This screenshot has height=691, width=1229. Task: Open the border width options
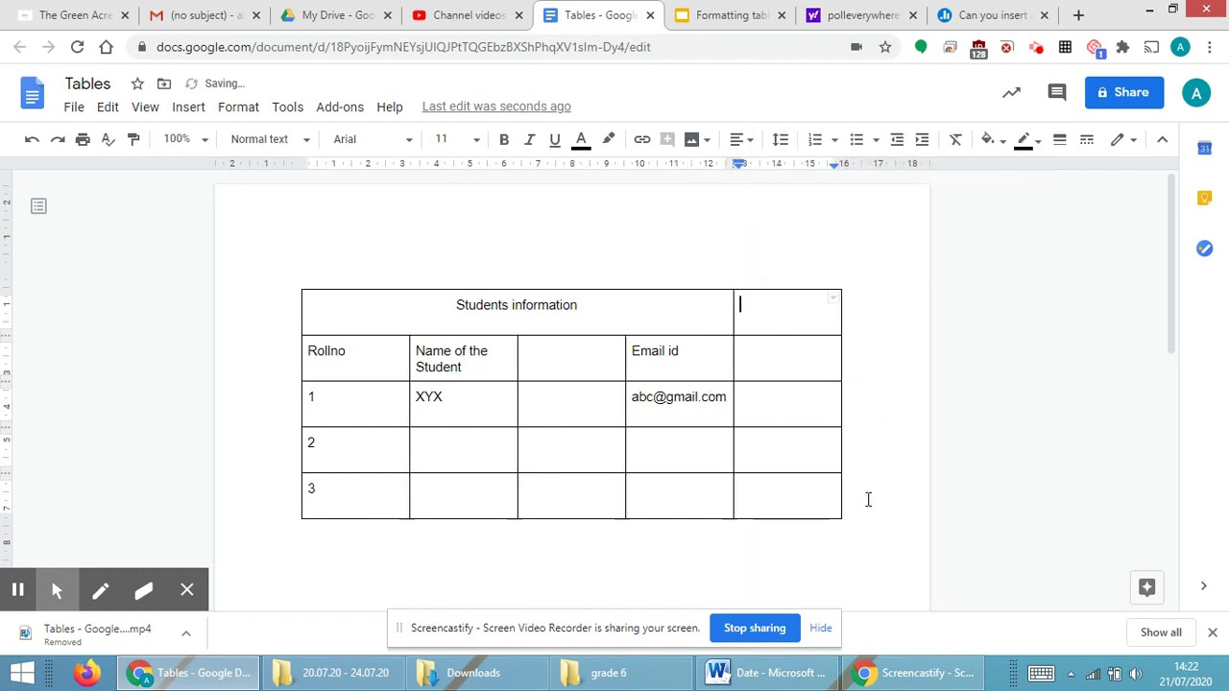1060,140
